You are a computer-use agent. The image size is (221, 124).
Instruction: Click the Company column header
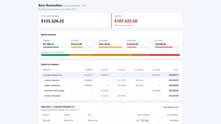coord(47,70)
